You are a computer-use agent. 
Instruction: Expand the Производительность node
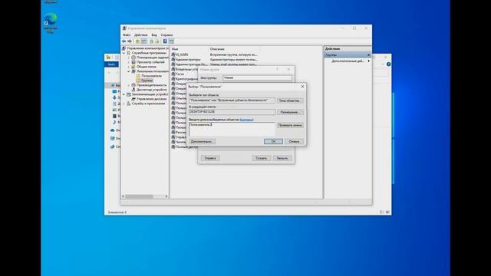[x=129, y=85]
